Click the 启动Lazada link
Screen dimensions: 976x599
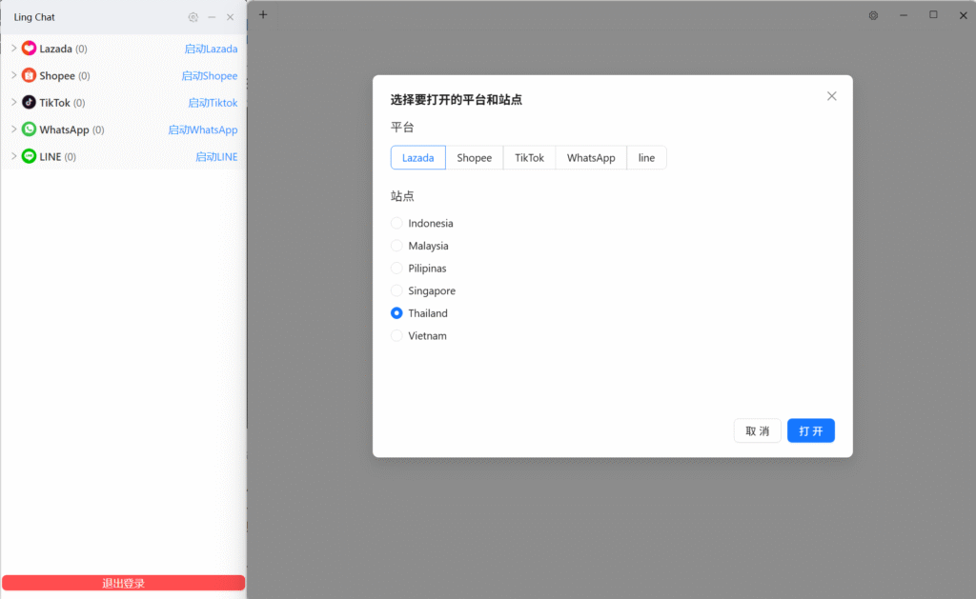tap(211, 49)
